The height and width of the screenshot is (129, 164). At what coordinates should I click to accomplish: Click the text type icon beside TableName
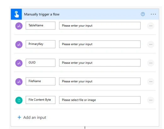click(x=19, y=26)
